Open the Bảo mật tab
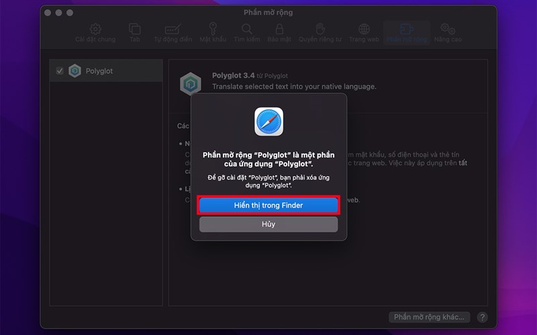537x335 pixels. (279, 33)
